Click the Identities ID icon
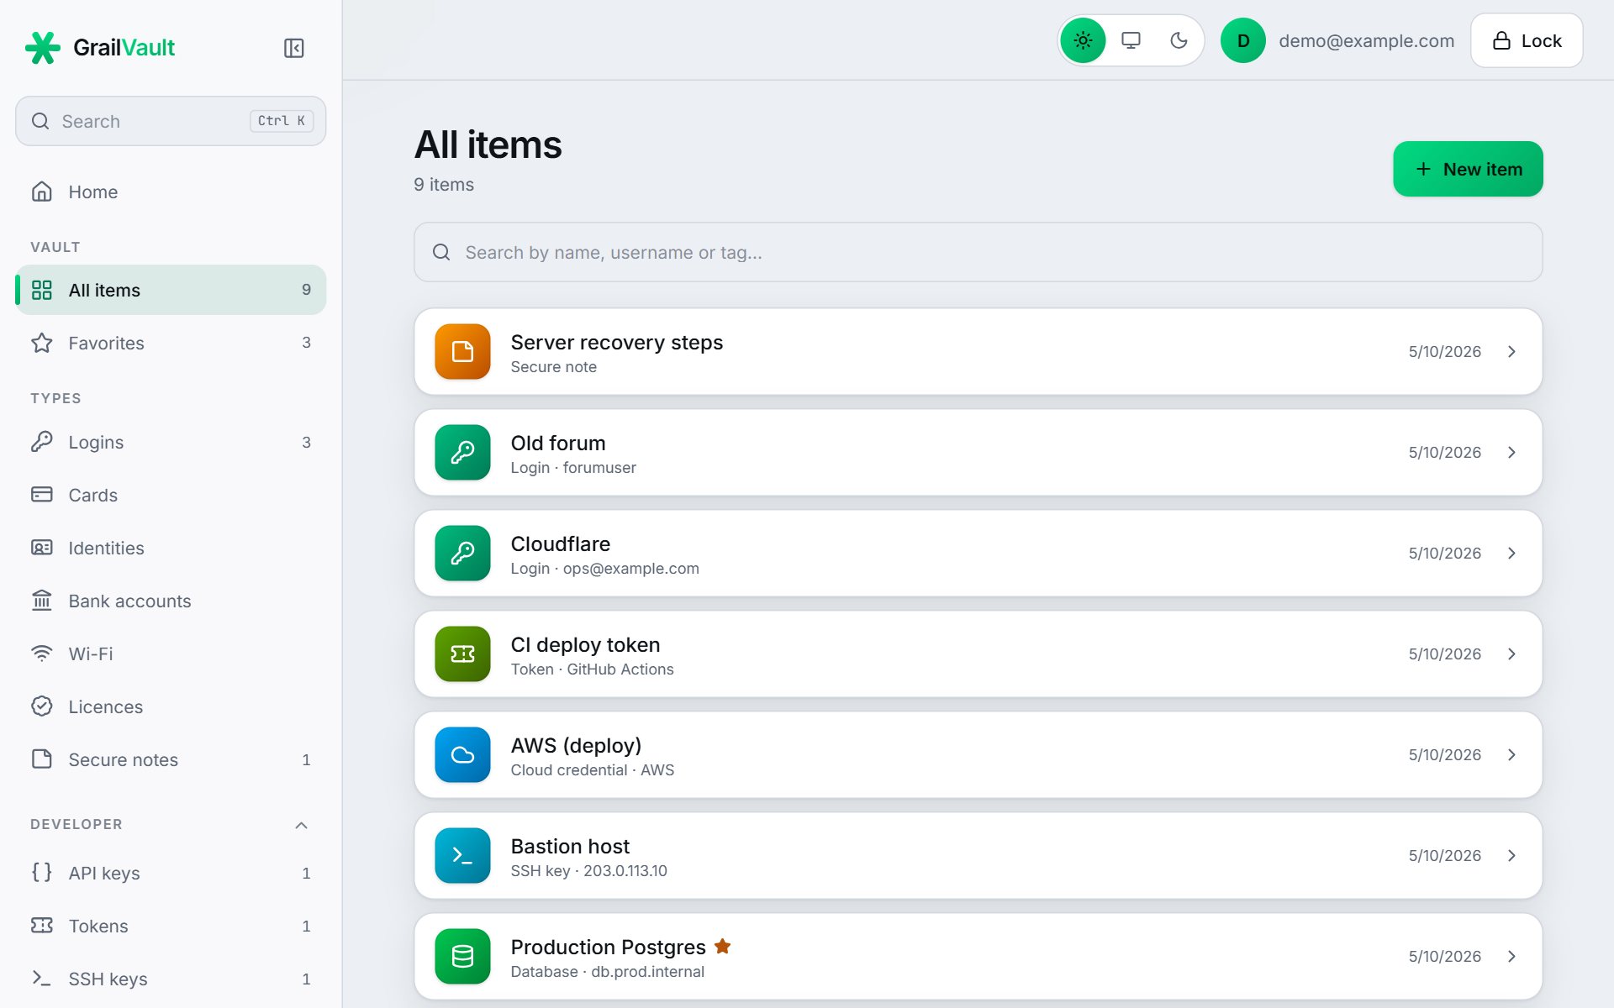Screen dimensions: 1614x1008 click(x=42, y=548)
